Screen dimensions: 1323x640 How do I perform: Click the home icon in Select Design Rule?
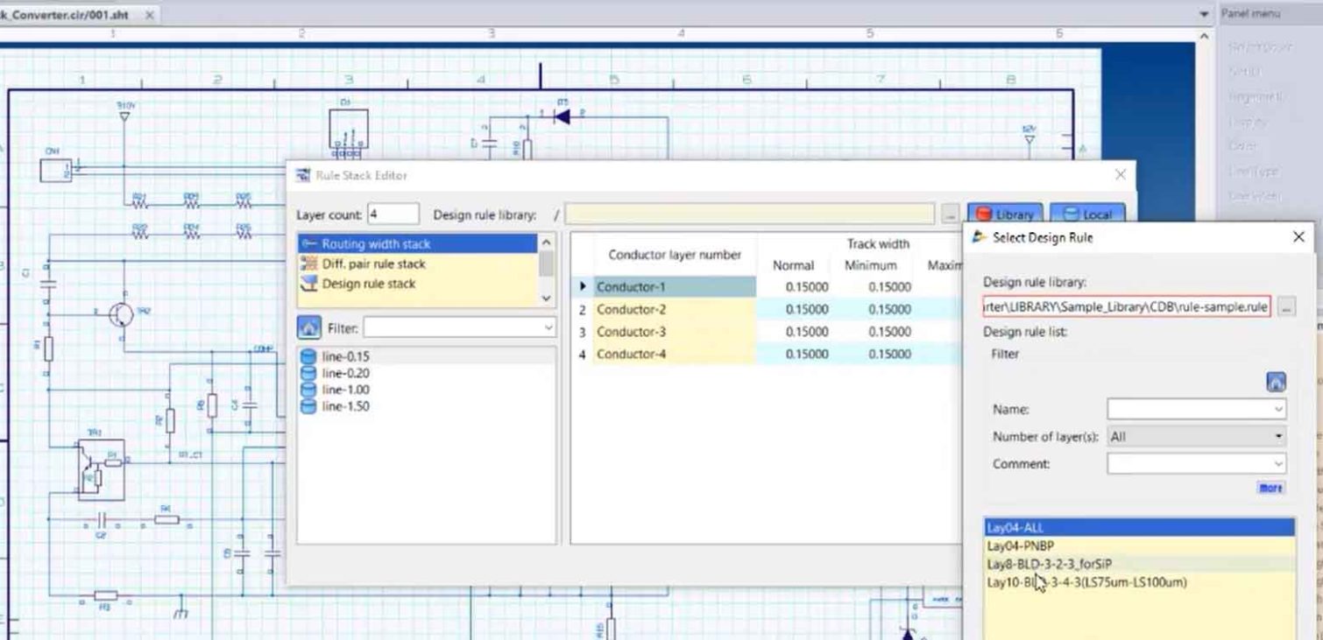[x=1276, y=382]
